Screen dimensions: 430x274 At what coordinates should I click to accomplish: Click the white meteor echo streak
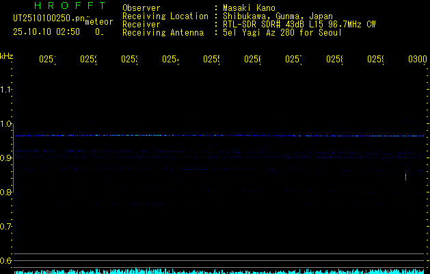pos(405,177)
